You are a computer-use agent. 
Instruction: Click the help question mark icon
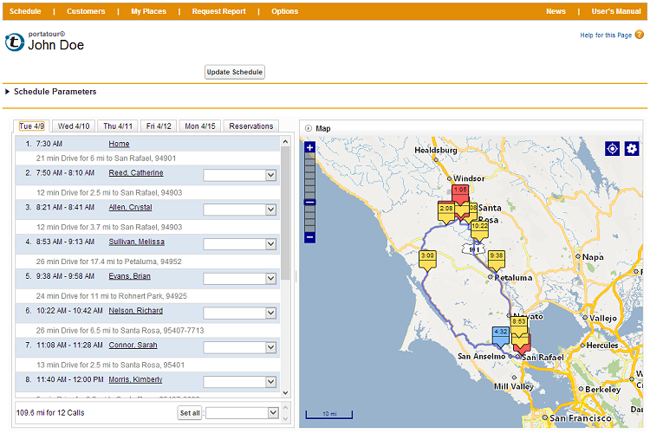tap(640, 35)
